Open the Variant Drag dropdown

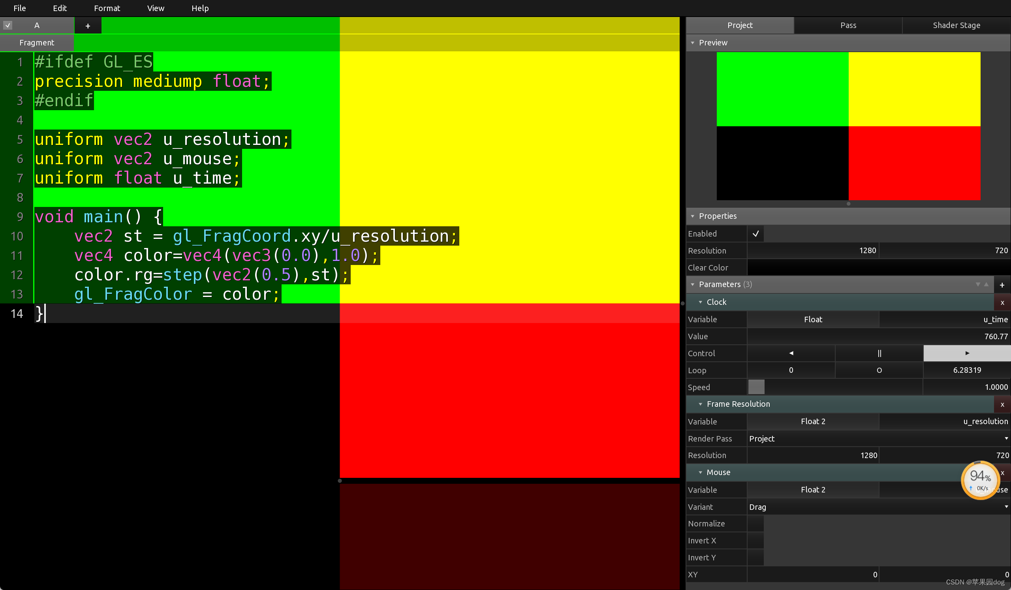point(878,507)
